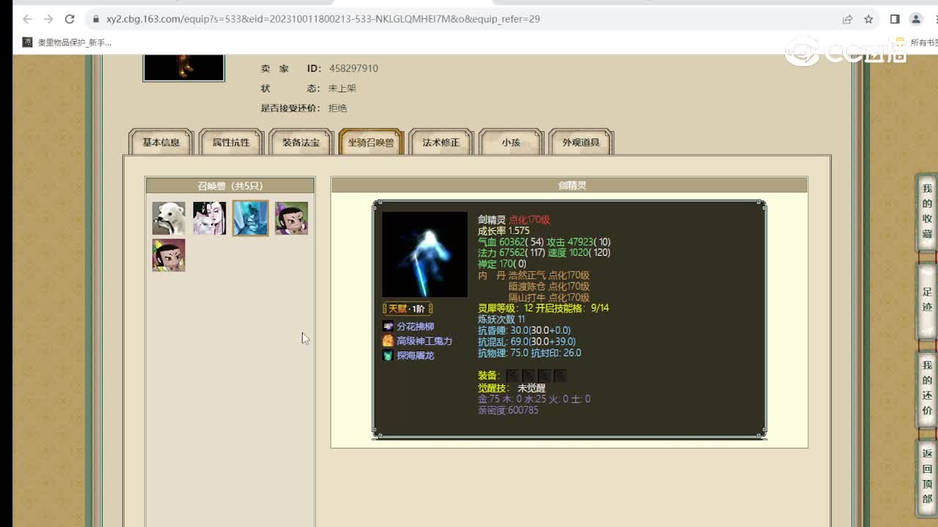Viewport: 938px width, 527px height.
Task: Select the white bear pet portrait
Action: 169,218
